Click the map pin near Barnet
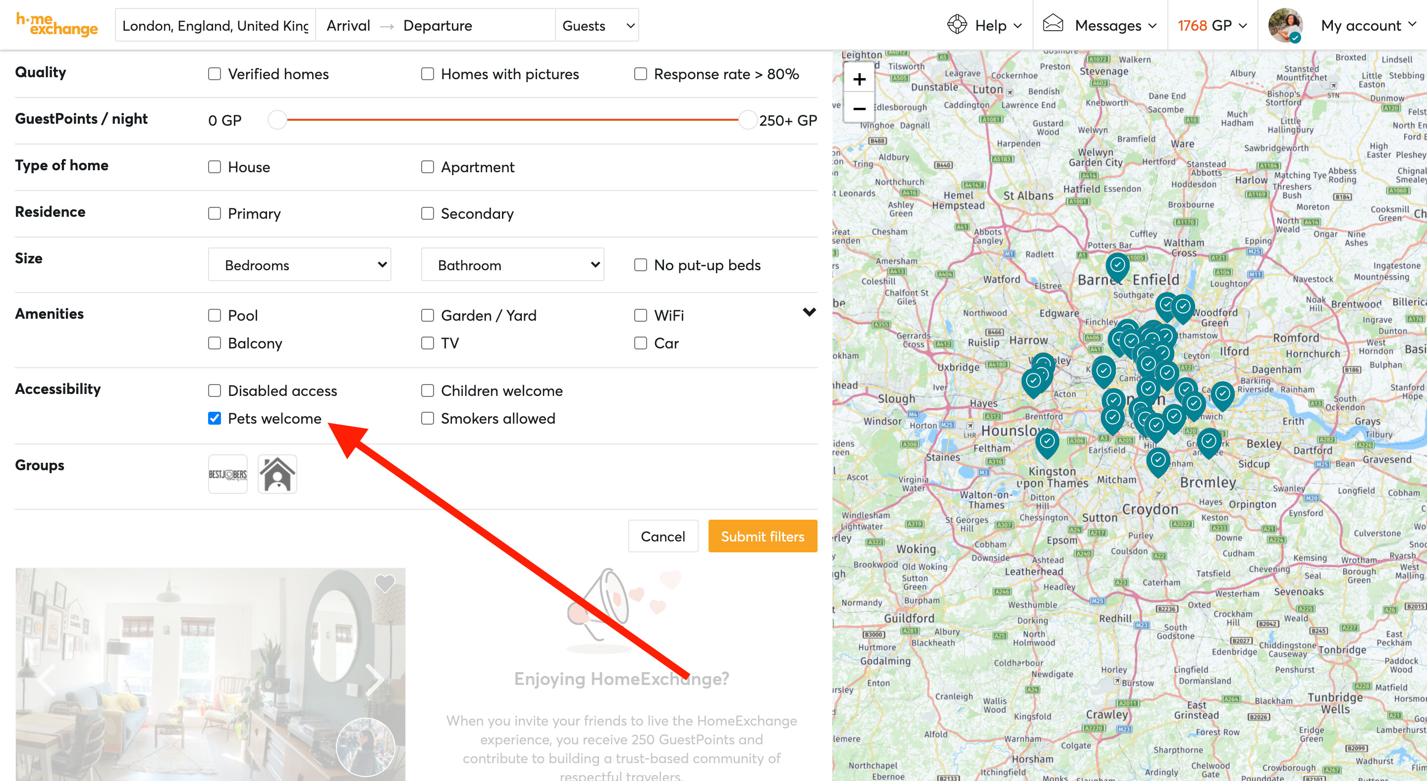Image resolution: width=1427 pixels, height=781 pixels. click(x=1117, y=266)
